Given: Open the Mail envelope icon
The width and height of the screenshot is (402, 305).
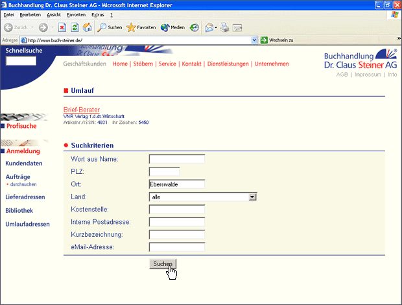Looking at the screenshot, I should [x=209, y=27].
